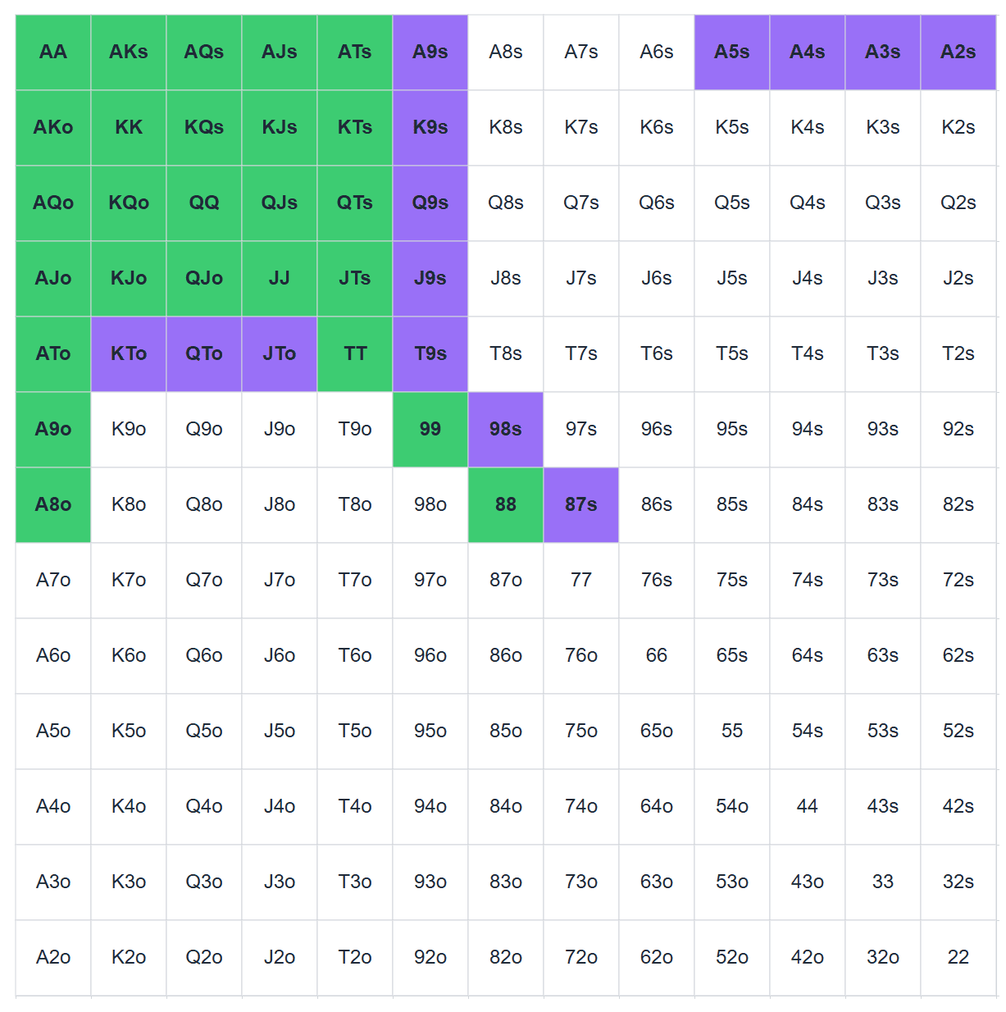The image size is (1006, 1012).
Task: Select the 22 pocket pair cell
Action: click(x=958, y=958)
